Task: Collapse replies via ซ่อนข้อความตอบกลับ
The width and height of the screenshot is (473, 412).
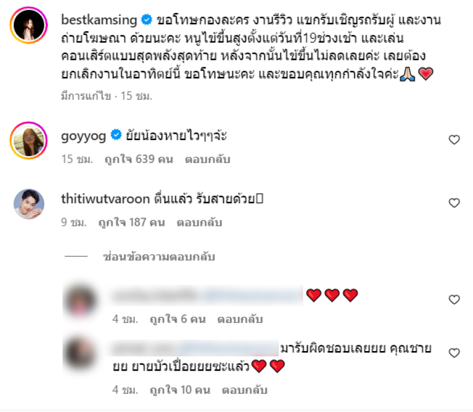Action: coord(159,257)
